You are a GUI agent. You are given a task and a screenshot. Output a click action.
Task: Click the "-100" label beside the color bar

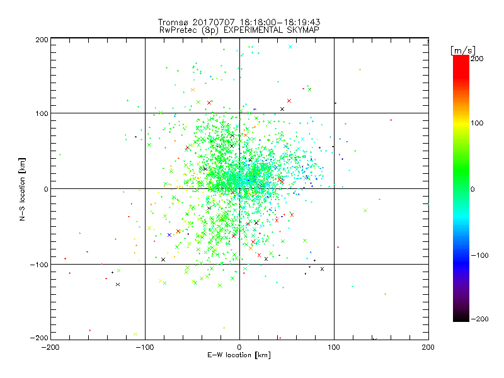479,255
